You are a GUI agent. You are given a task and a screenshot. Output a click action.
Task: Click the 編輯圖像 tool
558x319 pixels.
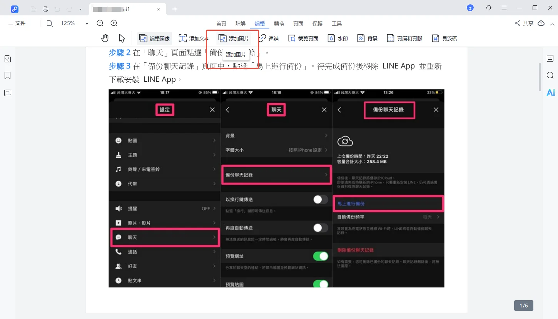[154, 38]
